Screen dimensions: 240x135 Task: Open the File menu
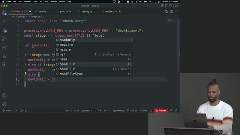coord(15,1)
